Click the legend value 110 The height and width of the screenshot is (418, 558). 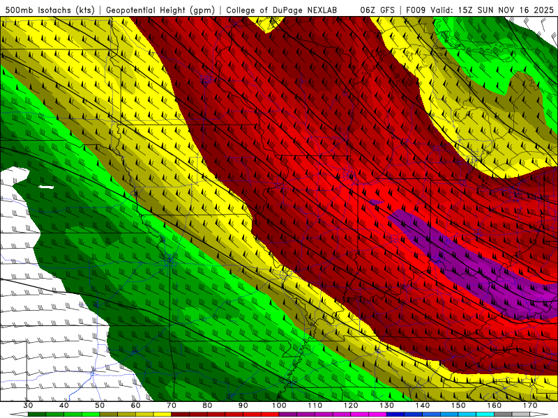(315, 405)
